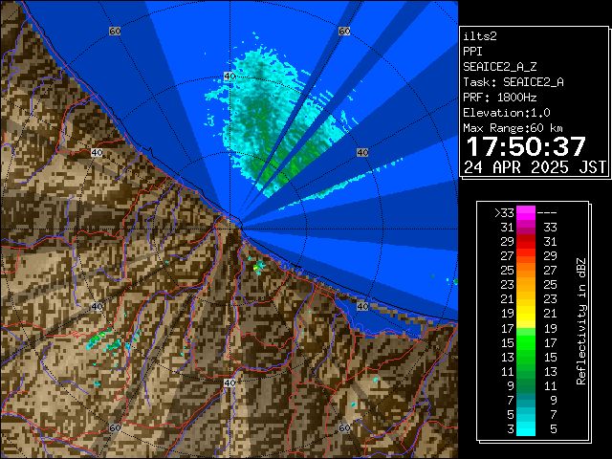This screenshot has height=459, width=612.
Task: Click the "40" range label due north of radar
Action: pos(229,76)
